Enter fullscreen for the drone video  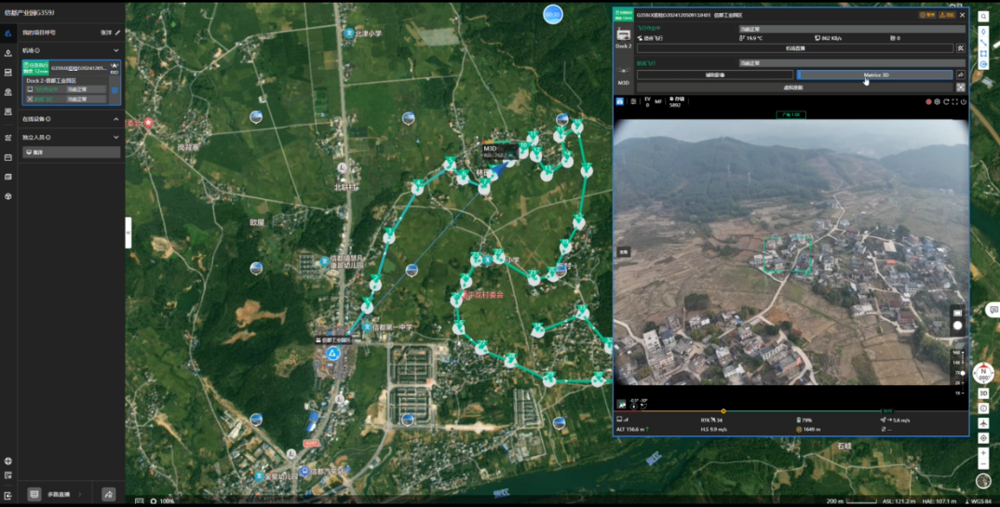(954, 101)
